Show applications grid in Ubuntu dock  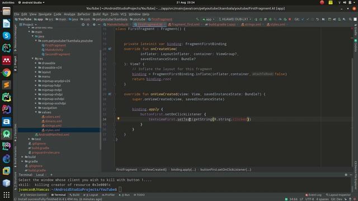click(x=6, y=195)
